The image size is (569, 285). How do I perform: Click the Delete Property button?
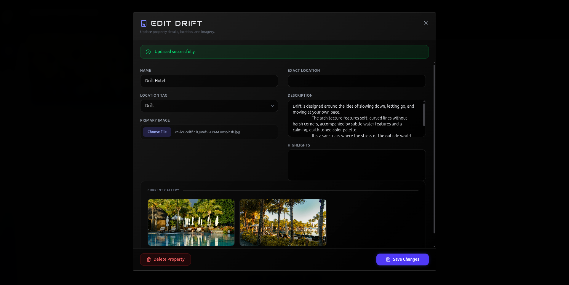(x=165, y=259)
